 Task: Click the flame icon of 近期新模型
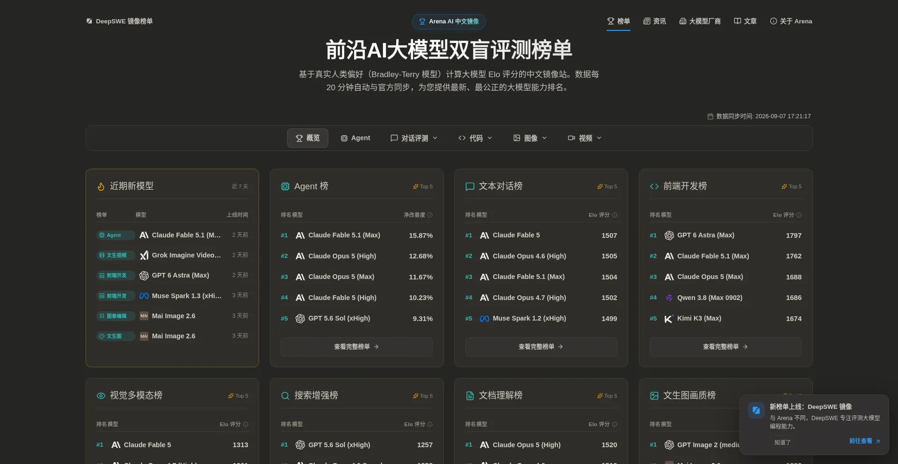click(101, 186)
